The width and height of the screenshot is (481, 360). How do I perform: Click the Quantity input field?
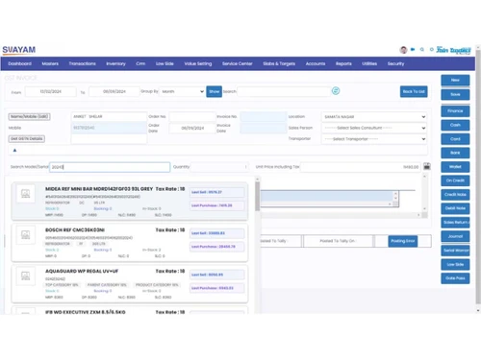219,167
